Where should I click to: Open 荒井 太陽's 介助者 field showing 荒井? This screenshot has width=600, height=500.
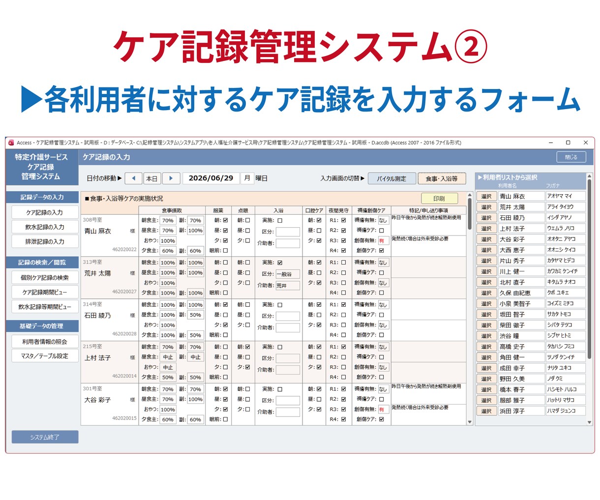[288, 286]
